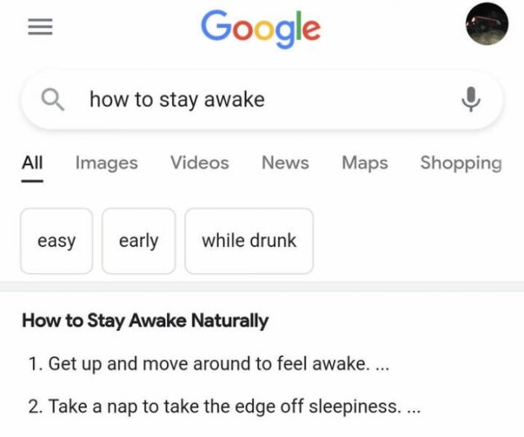Tap the search magnifier icon
The width and height of the screenshot is (524, 437).
52,100
